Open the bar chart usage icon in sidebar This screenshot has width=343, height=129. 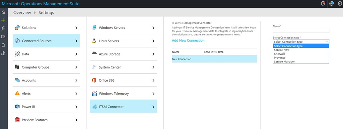[3, 53]
